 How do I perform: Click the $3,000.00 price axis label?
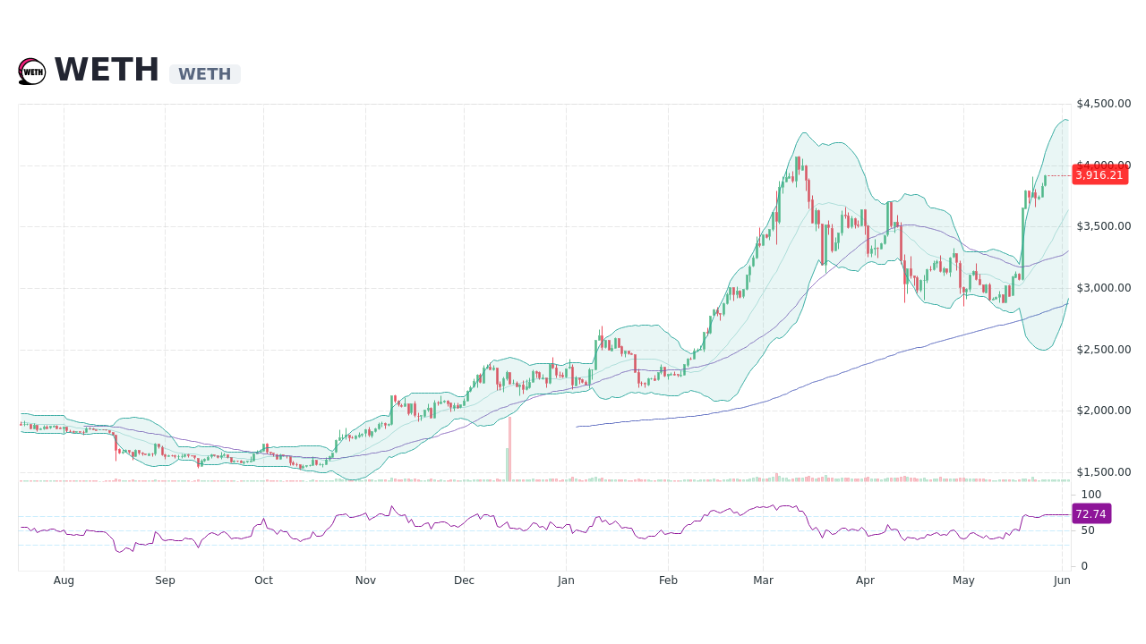click(1104, 288)
